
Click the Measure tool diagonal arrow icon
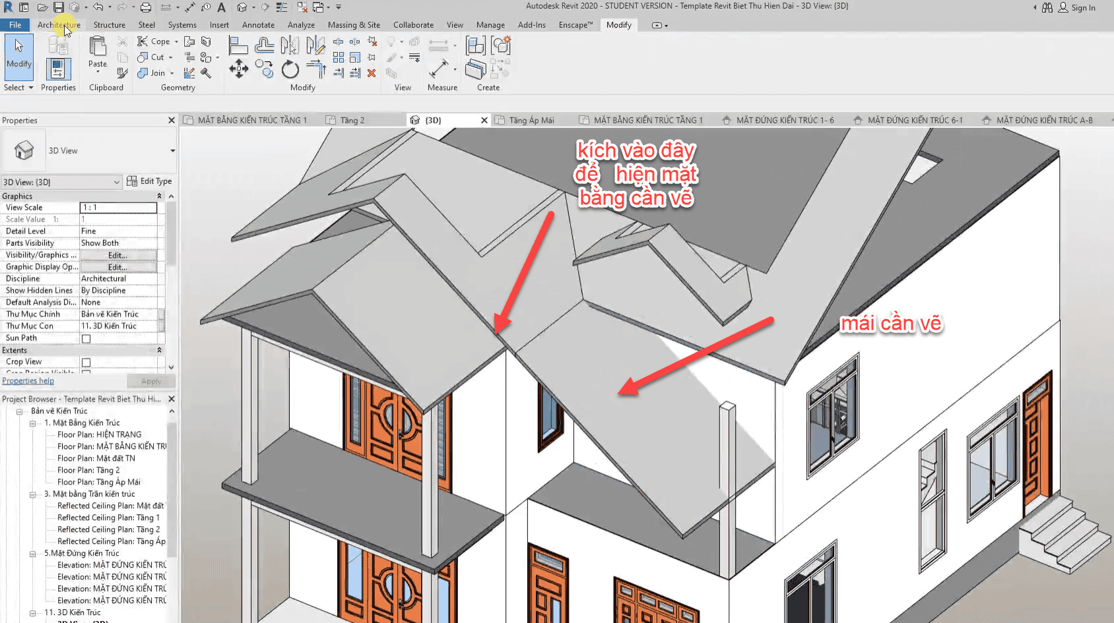pos(439,69)
